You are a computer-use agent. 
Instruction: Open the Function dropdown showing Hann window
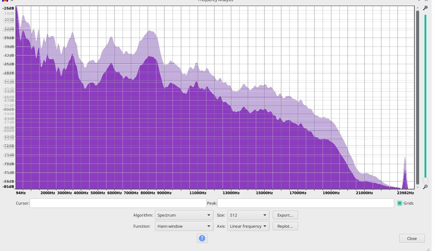(x=184, y=226)
